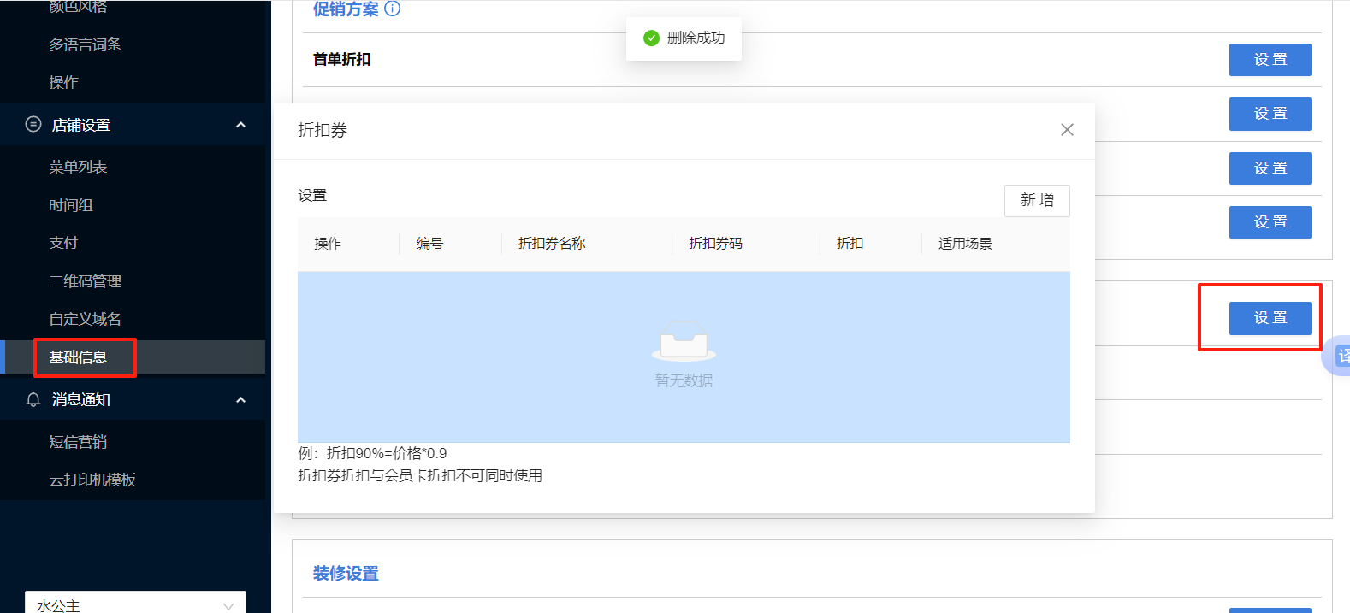Open 菜单列表 in sidebar

click(x=78, y=167)
